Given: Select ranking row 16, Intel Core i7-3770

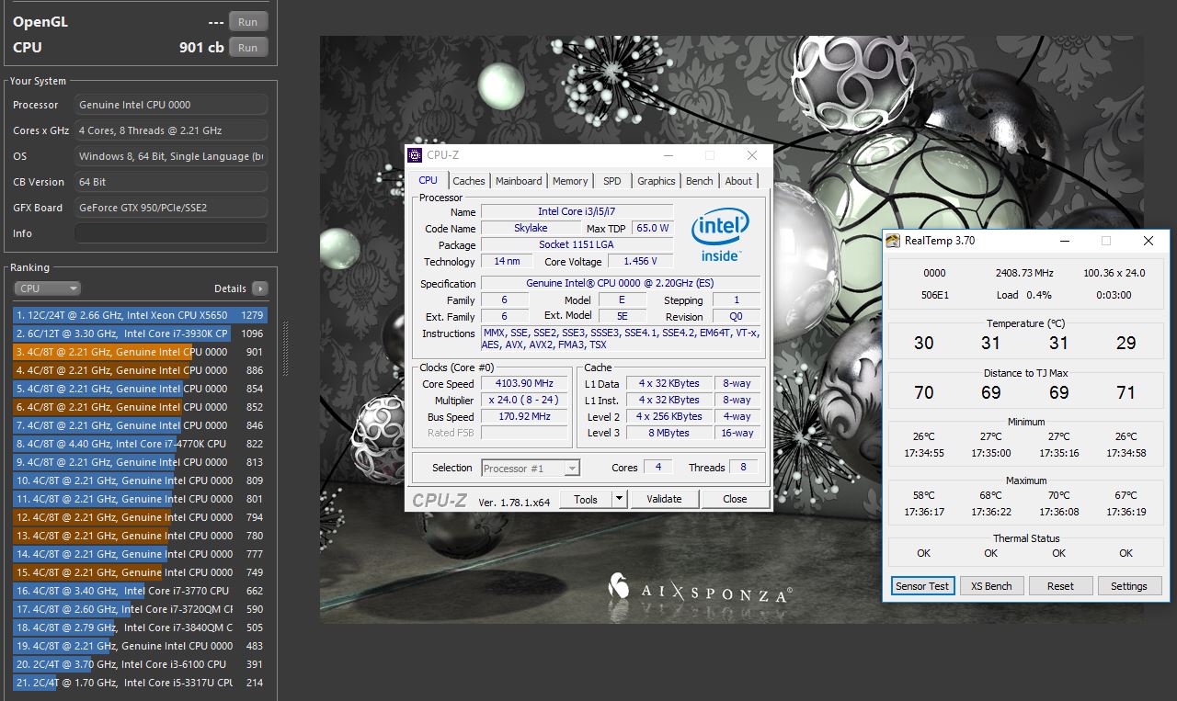Looking at the screenshot, I should [140, 591].
